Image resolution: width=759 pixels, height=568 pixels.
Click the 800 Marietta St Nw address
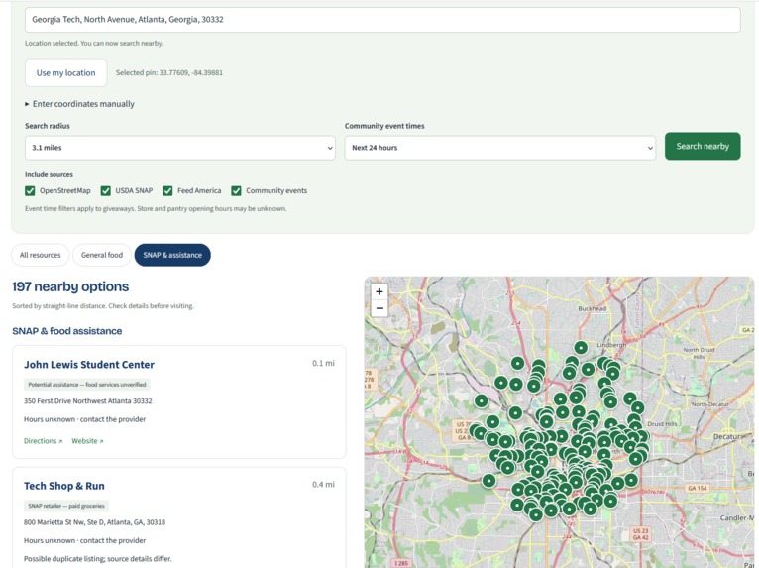(x=94, y=522)
